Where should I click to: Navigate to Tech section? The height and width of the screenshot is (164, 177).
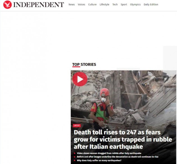tap(115, 5)
